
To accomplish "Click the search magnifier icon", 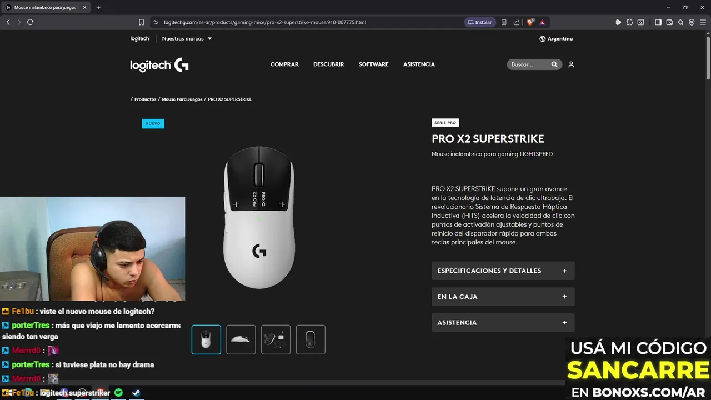I will click(x=554, y=64).
